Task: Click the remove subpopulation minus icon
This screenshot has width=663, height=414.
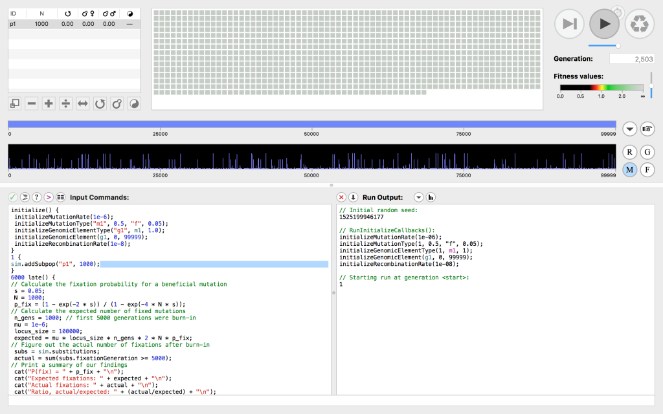Action: point(31,103)
